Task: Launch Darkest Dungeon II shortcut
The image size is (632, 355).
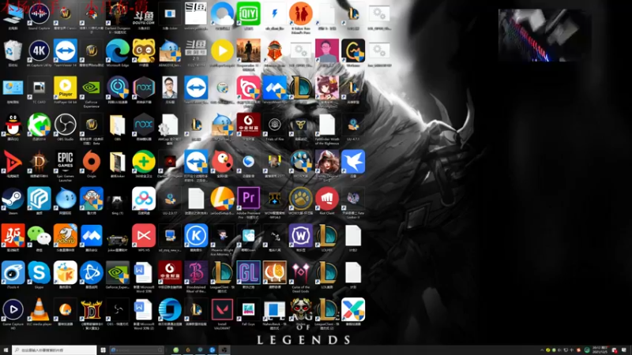Action: 117,14
